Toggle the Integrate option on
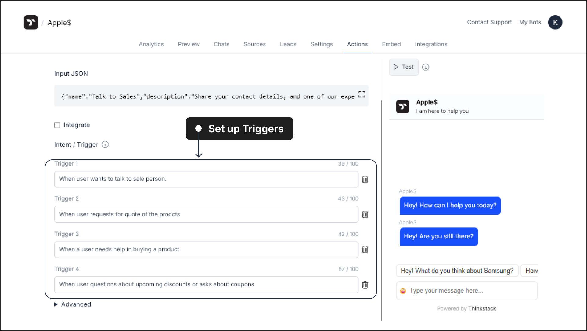Screen dimensions: 587x331 [57, 125]
